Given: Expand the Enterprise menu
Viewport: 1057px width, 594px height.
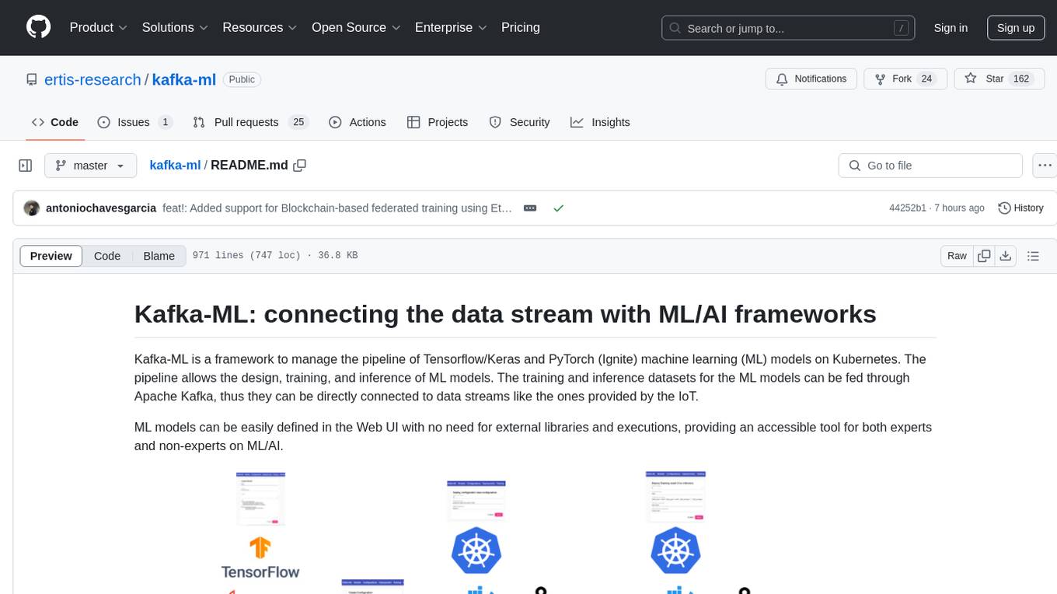Looking at the screenshot, I should coord(452,27).
